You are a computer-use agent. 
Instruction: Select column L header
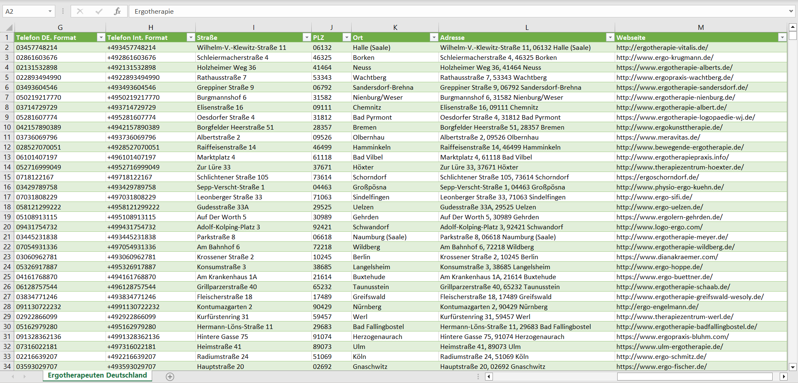click(527, 27)
